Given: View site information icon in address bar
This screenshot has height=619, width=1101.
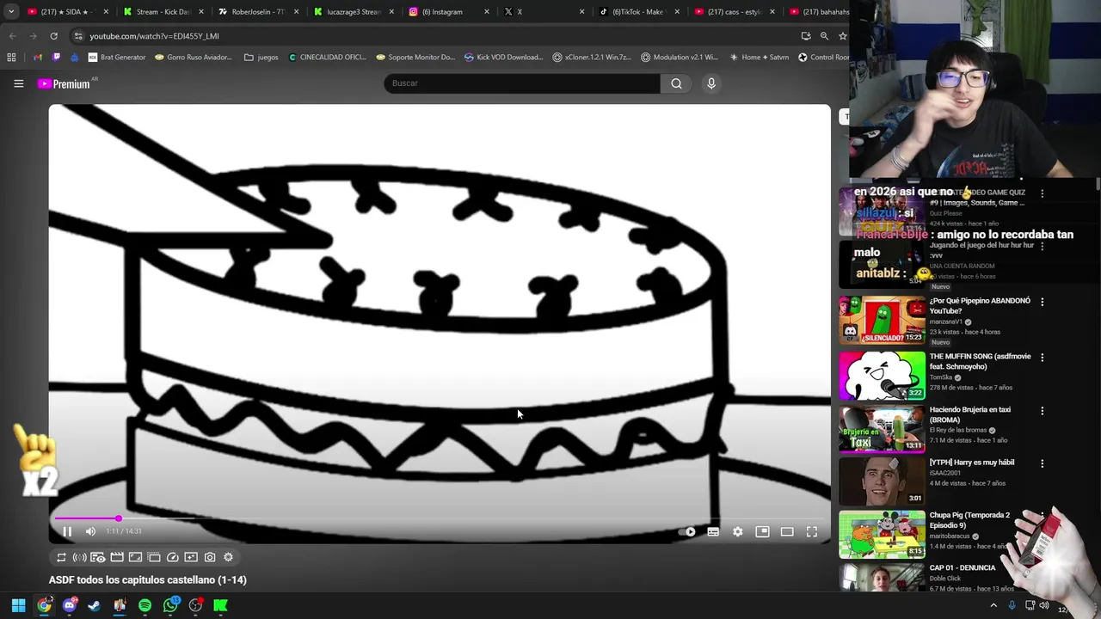Looking at the screenshot, I should 78,36.
